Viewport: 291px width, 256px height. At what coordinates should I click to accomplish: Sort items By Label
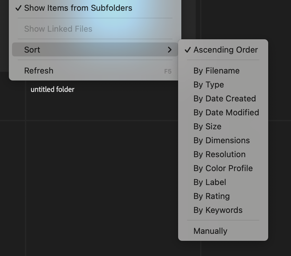(x=210, y=182)
